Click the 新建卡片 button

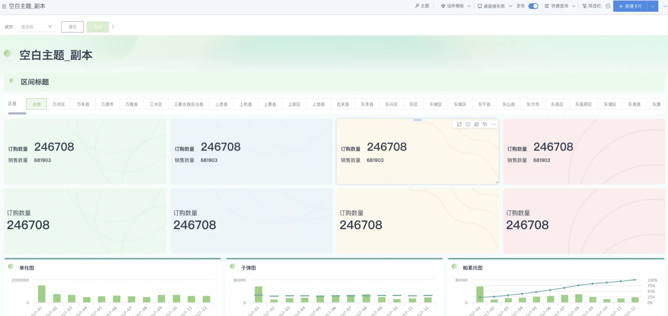coord(630,6)
